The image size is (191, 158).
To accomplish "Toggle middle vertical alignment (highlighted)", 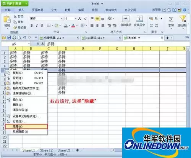I will click(x=97, y=19).
